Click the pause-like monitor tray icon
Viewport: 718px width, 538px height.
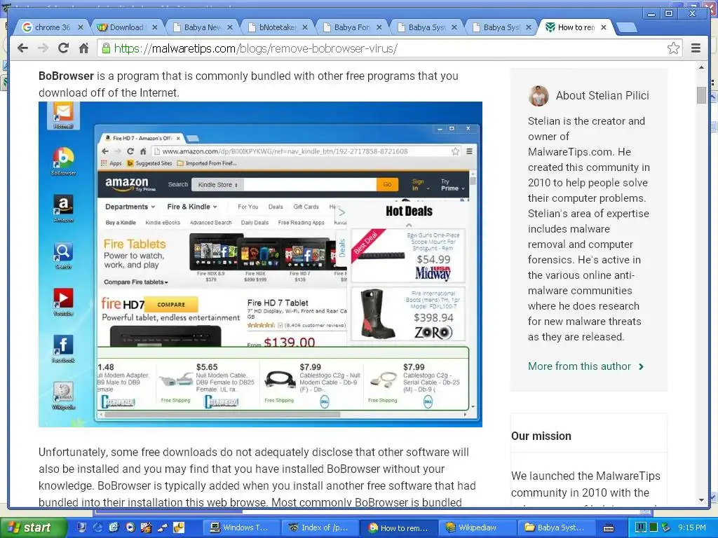(x=641, y=527)
